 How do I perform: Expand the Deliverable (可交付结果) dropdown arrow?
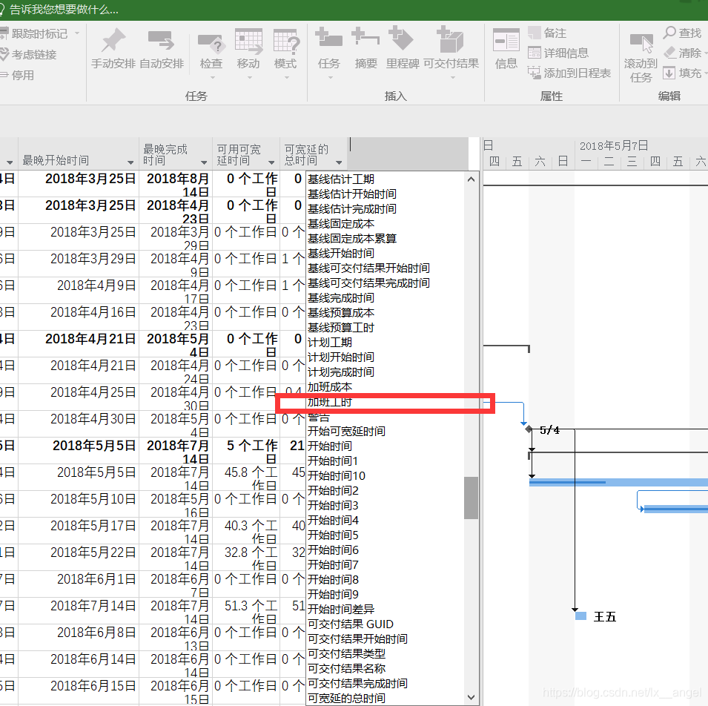tap(452, 78)
